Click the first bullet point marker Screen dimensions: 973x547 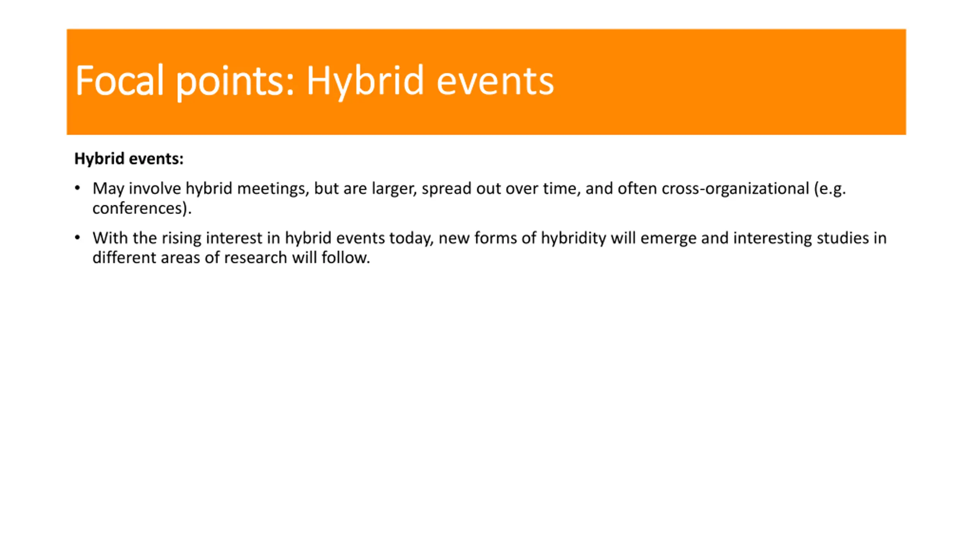pos(78,188)
